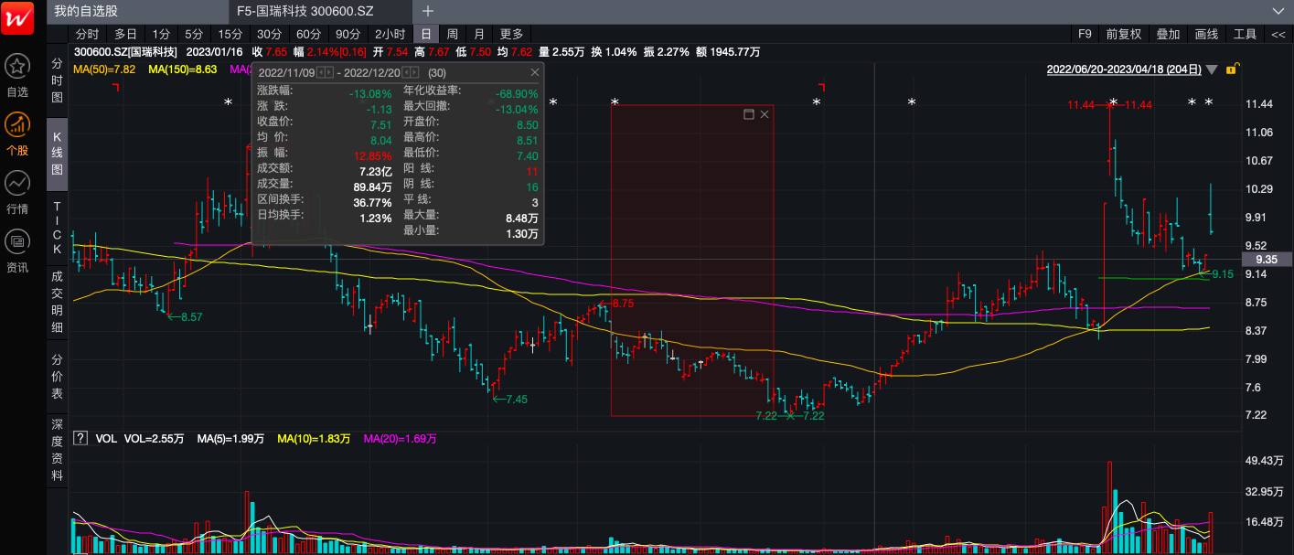Open the 画线 drawing tools

tap(1206, 34)
